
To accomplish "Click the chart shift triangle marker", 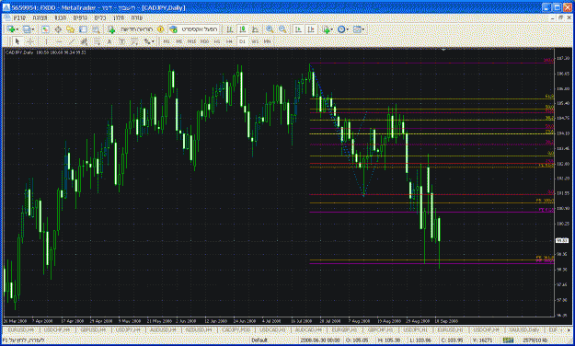I will coord(443,49).
